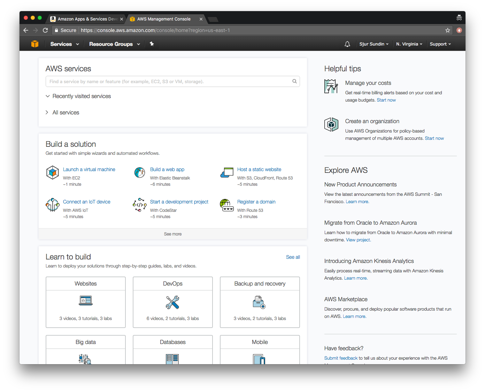
Task: Open Connect an IoT device link
Action: [87, 202]
